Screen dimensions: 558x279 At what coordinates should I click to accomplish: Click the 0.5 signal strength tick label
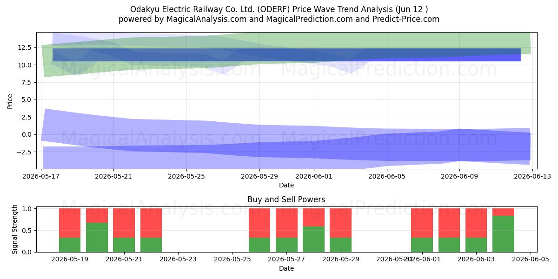[26, 231]
